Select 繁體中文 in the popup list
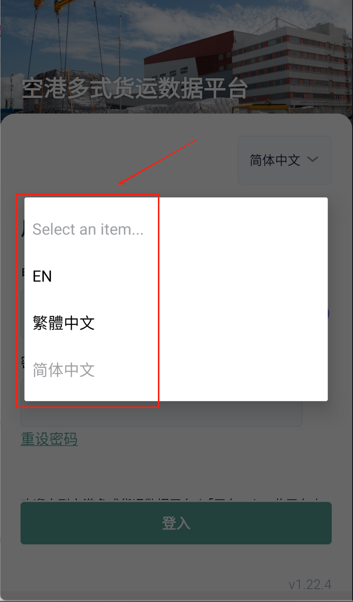 coord(63,323)
